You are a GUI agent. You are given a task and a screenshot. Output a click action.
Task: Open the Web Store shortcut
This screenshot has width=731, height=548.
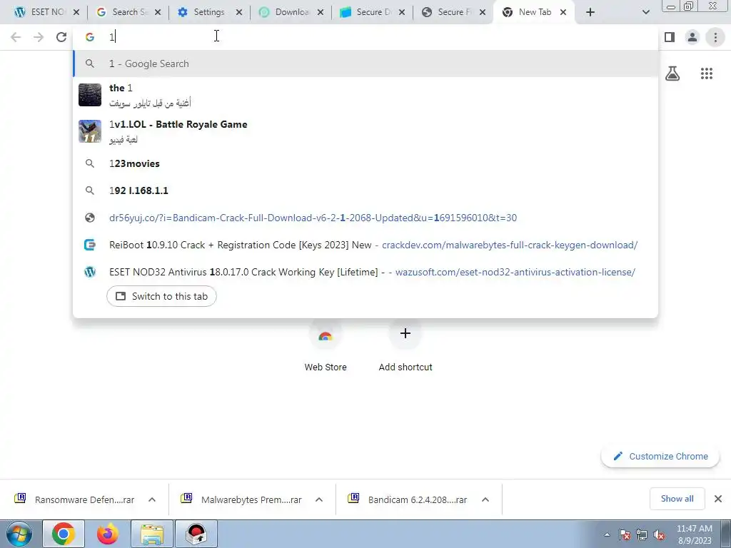tap(326, 347)
